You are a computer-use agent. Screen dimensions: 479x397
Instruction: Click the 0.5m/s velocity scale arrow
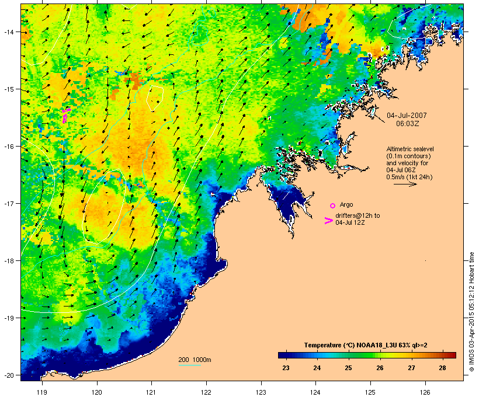pos(405,184)
